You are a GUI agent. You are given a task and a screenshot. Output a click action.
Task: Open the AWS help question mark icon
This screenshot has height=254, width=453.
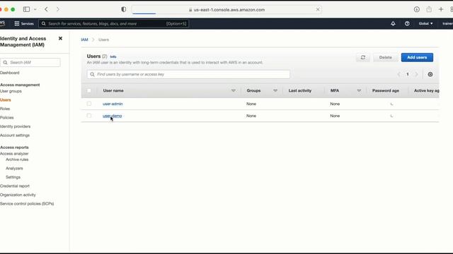point(407,23)
